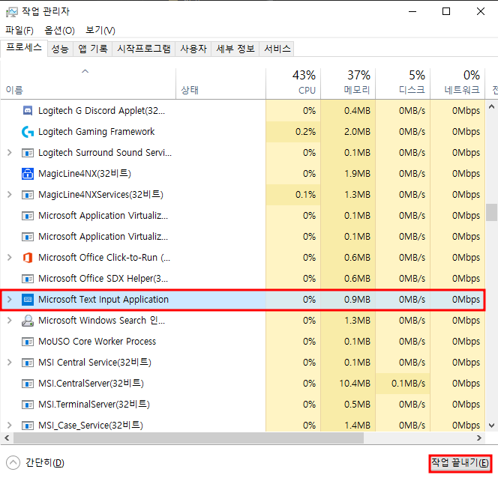Click the 0.9MB memory value
Screen dimensions: 498x481
pyautogui.click(x=357, y=300)
